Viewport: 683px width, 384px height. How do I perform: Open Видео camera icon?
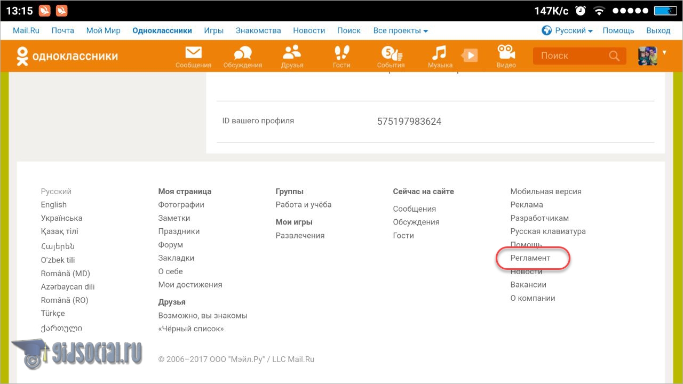(506, 53)
